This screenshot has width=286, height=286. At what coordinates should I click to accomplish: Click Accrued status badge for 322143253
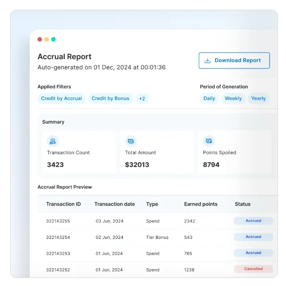tap(253, 253)
